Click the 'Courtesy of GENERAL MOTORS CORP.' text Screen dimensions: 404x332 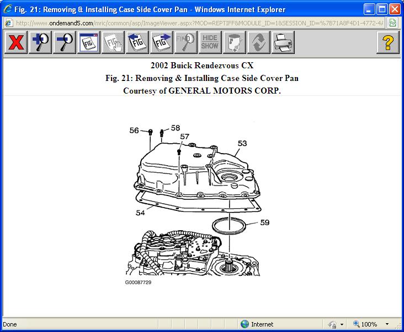[202, 91]
